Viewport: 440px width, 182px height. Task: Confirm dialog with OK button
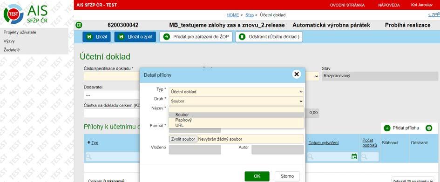[257, 176]
